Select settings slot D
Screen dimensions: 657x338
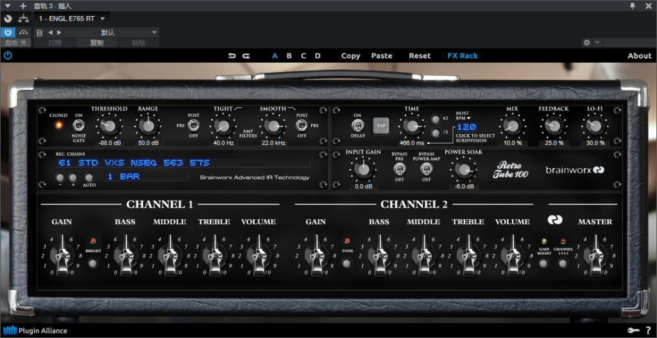click(x=318, y=56)
